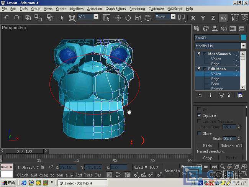Click the rectangular selection region icon
The height and width of the screenshot is (187, 249).
[72, 18]
